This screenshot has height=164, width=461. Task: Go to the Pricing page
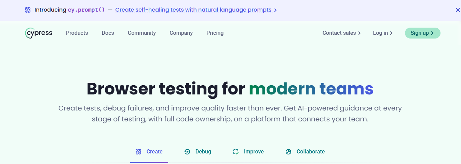coord(215,33)
